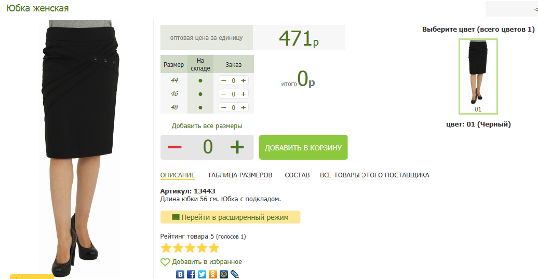
Task: Click Артикул: 13443 text
Action: 187,191
